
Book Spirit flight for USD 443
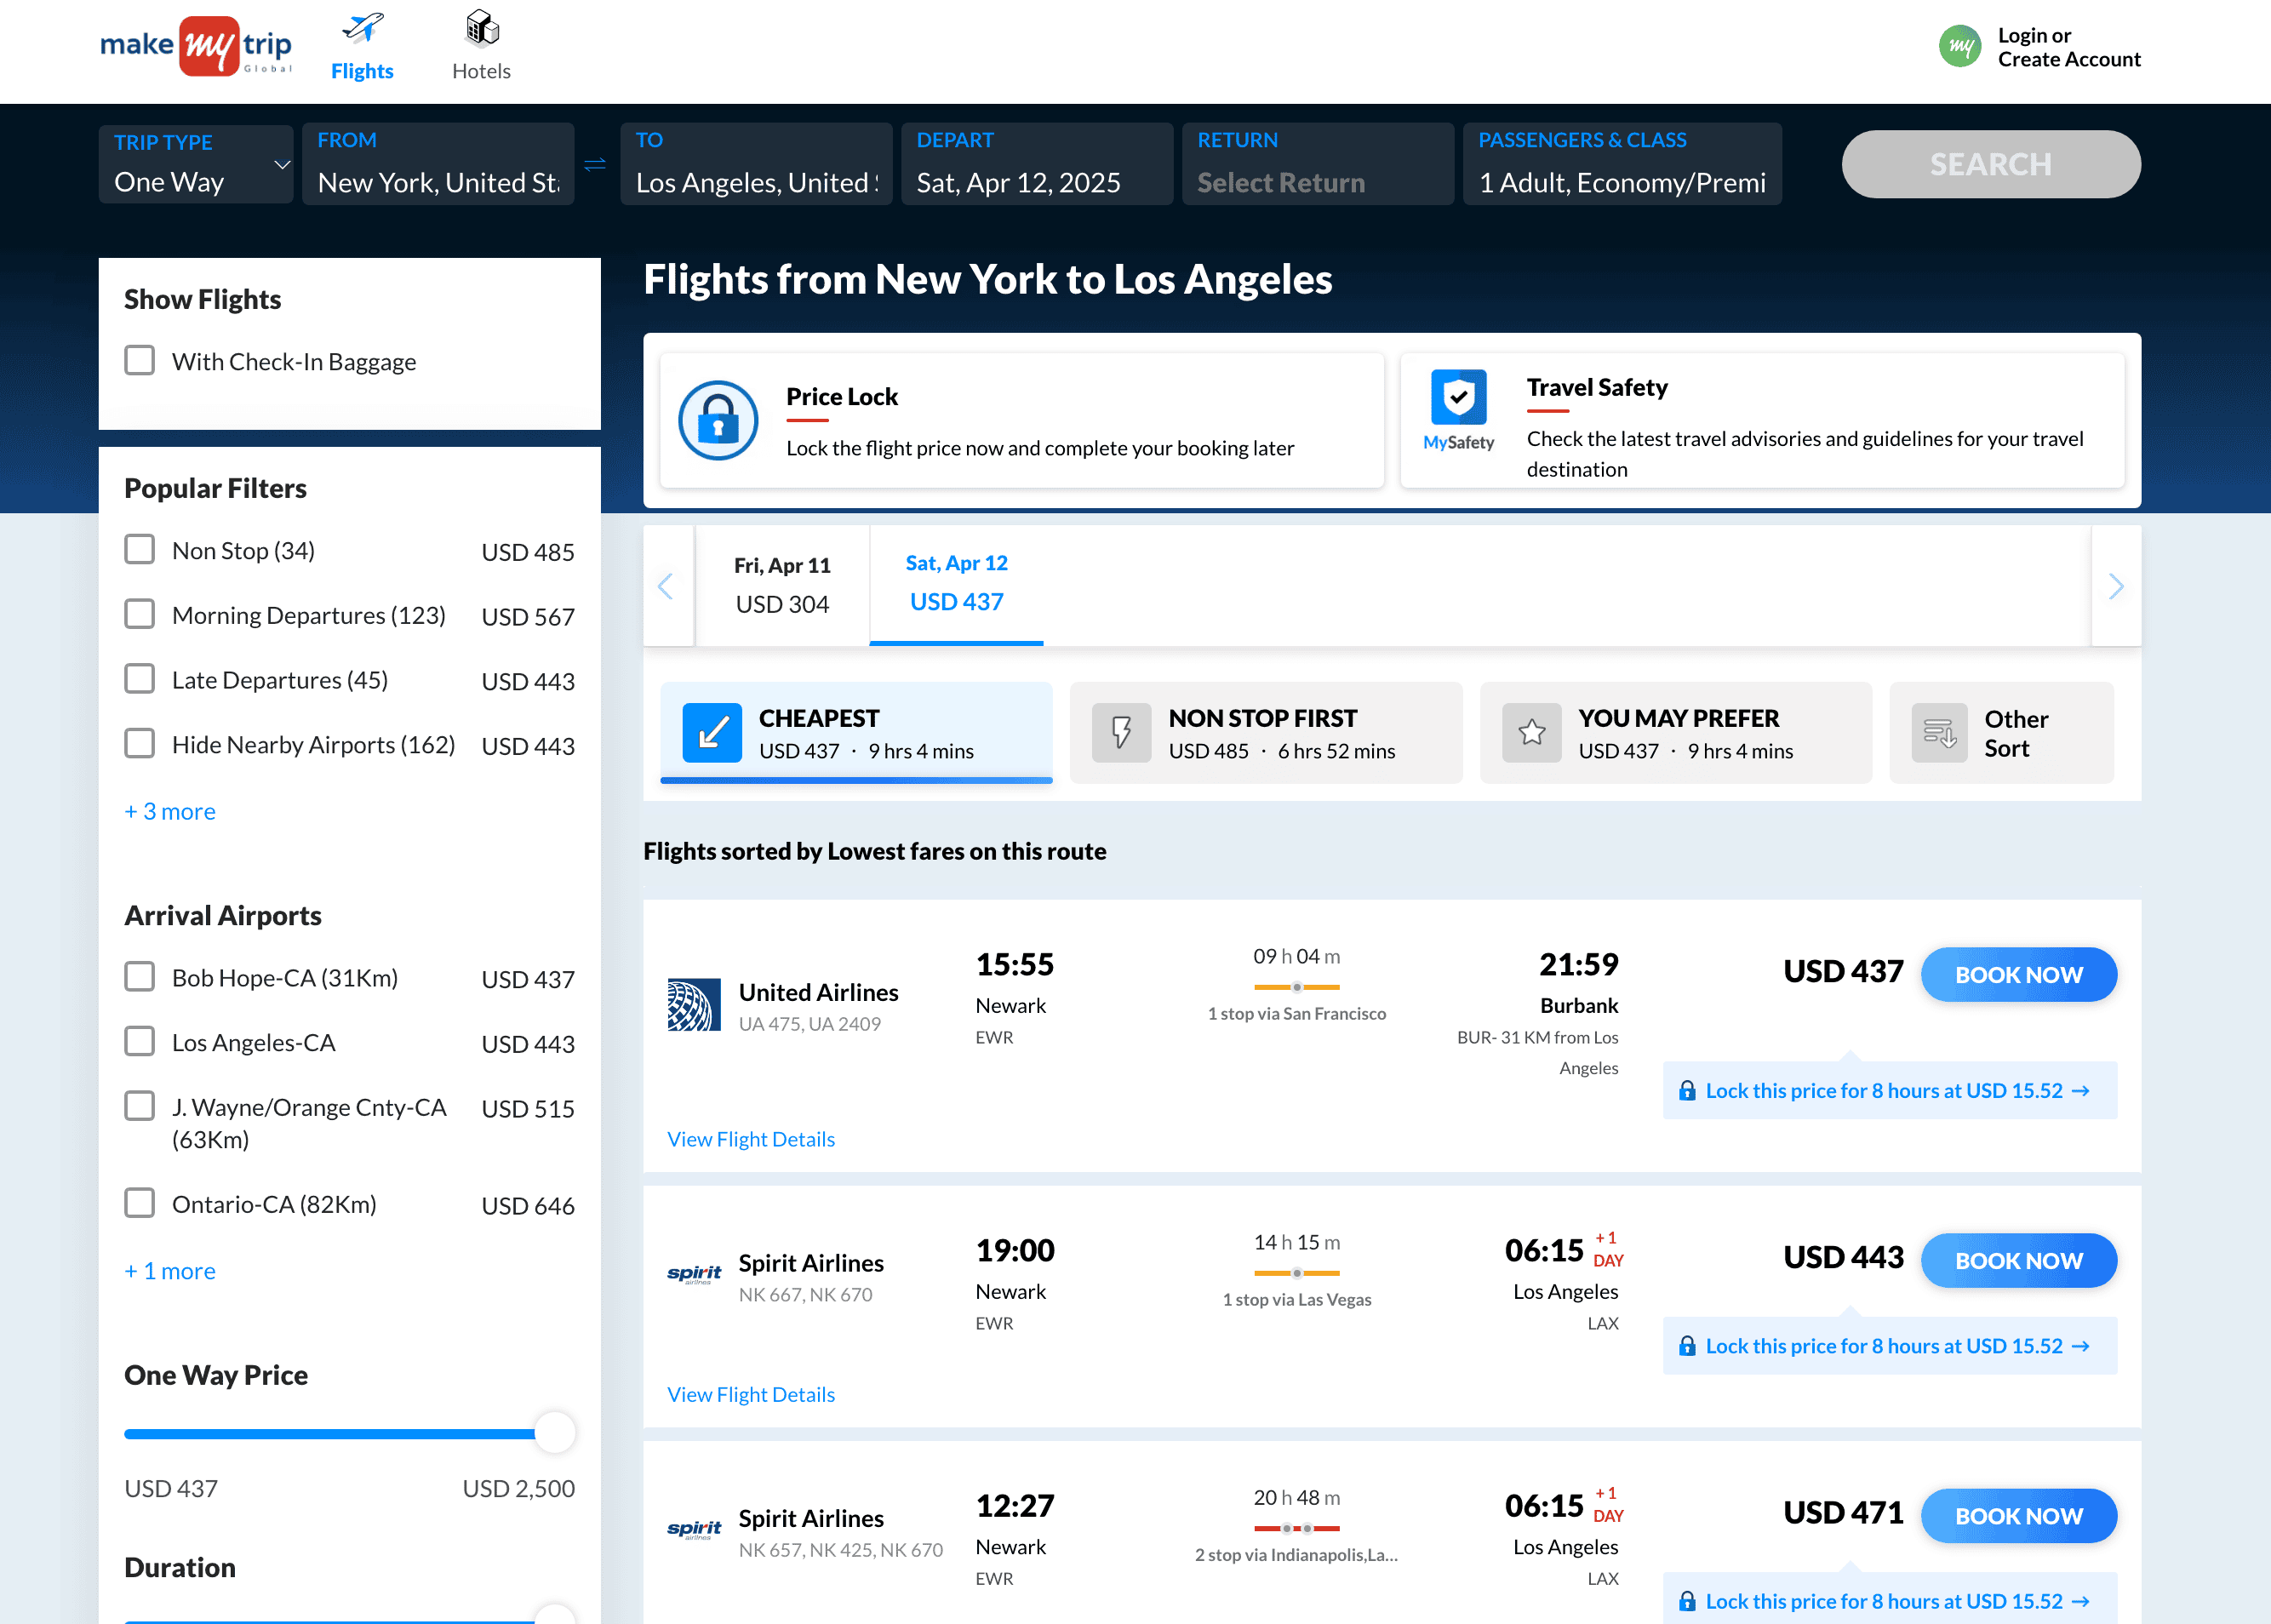pos(2019,1261)
